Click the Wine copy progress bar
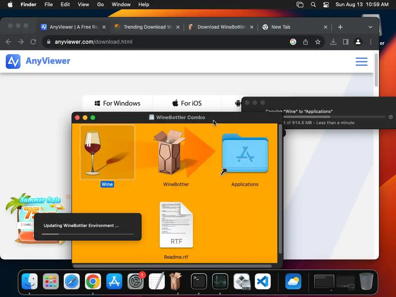 tap(334, 117)
